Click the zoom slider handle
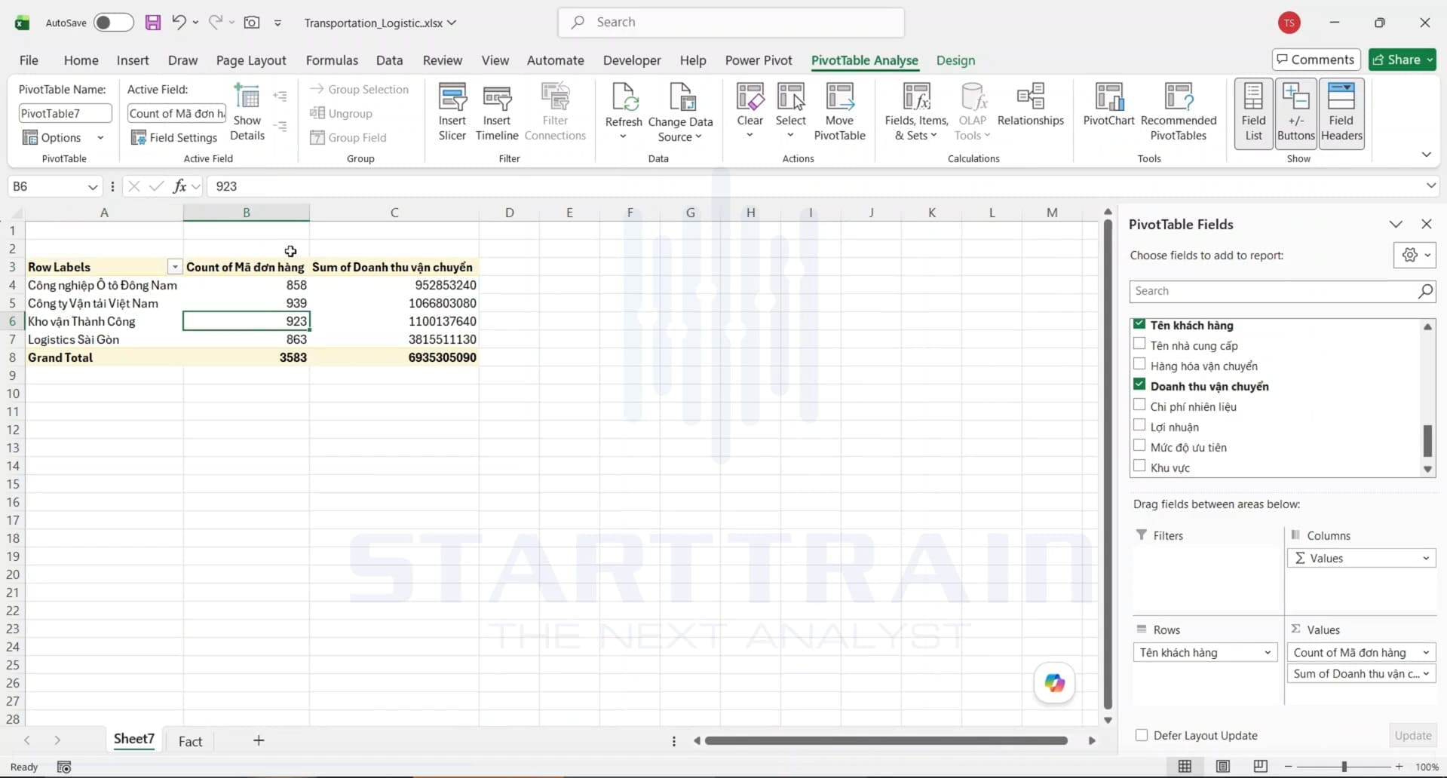Viewport: 1447px width, 778px height. click(x=1344, y=767)
